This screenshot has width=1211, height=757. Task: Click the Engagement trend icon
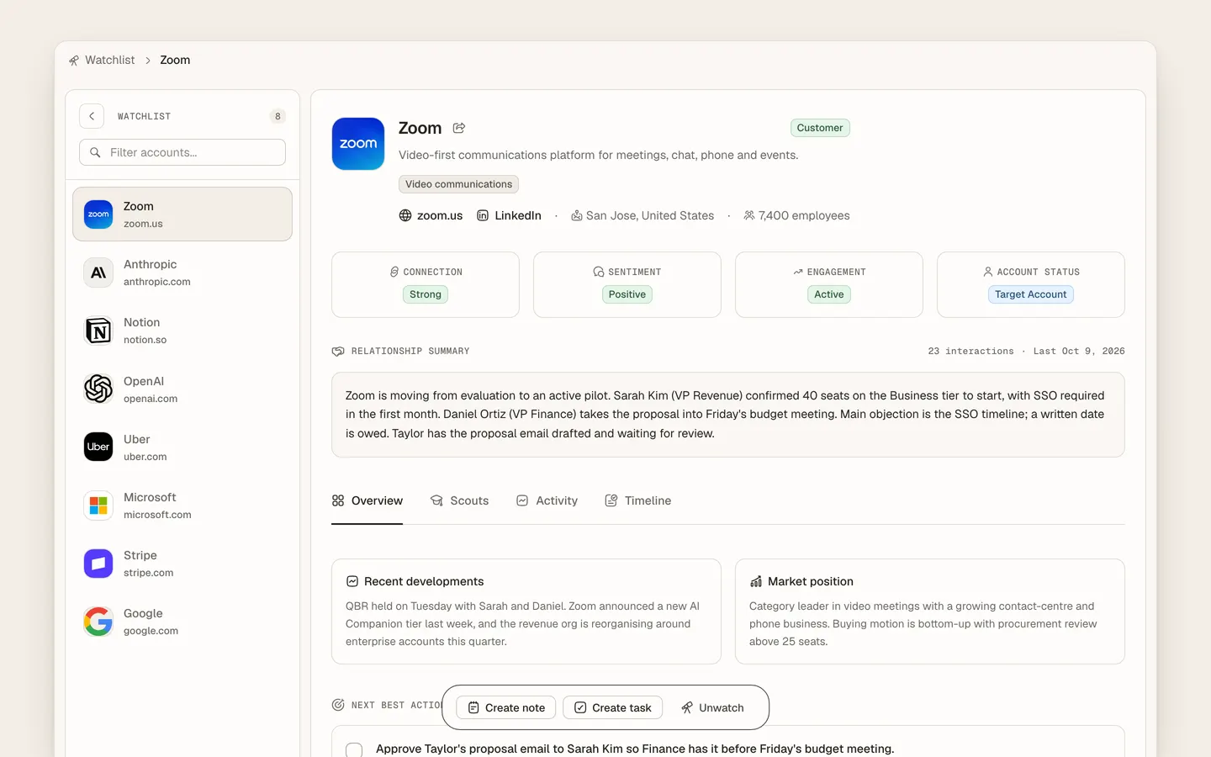(798, 272)
